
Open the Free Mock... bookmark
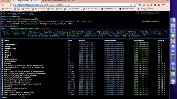pos(127,9)
